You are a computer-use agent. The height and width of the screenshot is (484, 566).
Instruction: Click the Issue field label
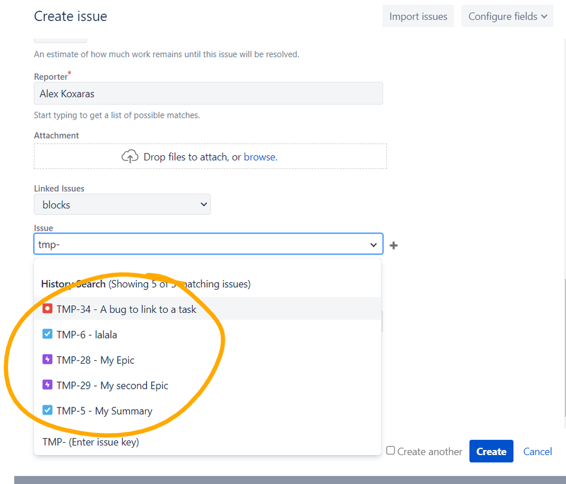43,228
